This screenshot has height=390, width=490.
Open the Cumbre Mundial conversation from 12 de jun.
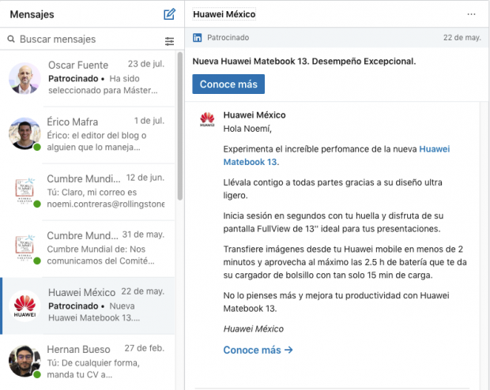[x=88, y=192]
